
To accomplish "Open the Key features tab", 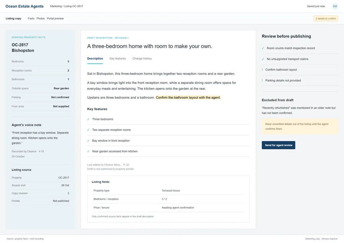I will point(118,58).
